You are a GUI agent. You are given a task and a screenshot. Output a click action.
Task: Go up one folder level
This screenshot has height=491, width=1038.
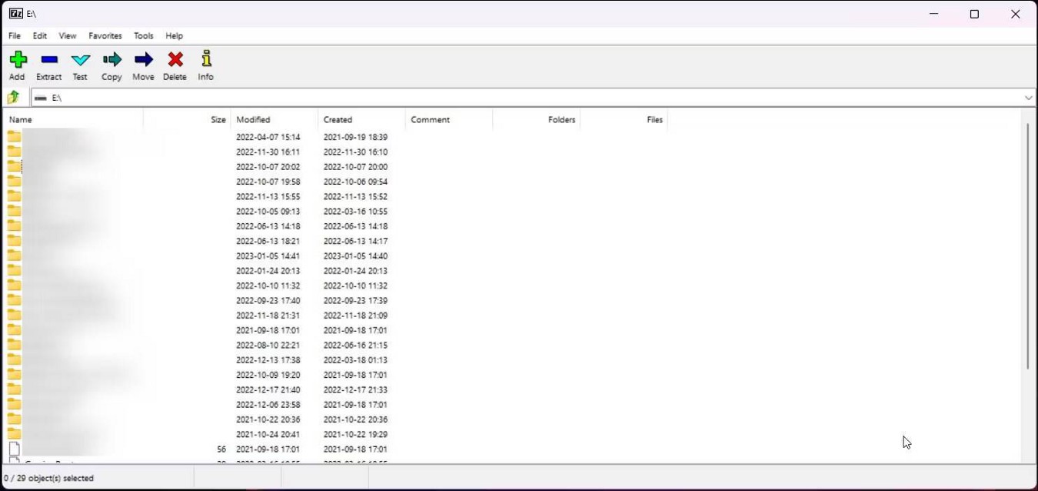click(x=14, y=98)
